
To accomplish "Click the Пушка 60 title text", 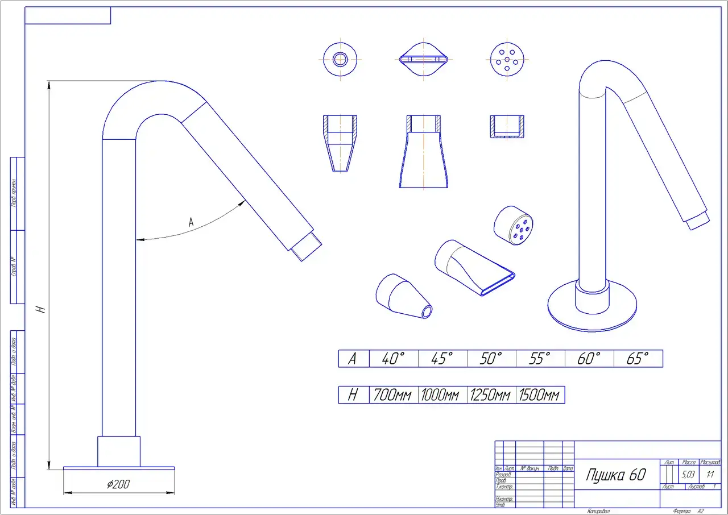I will tap(616, 475).
